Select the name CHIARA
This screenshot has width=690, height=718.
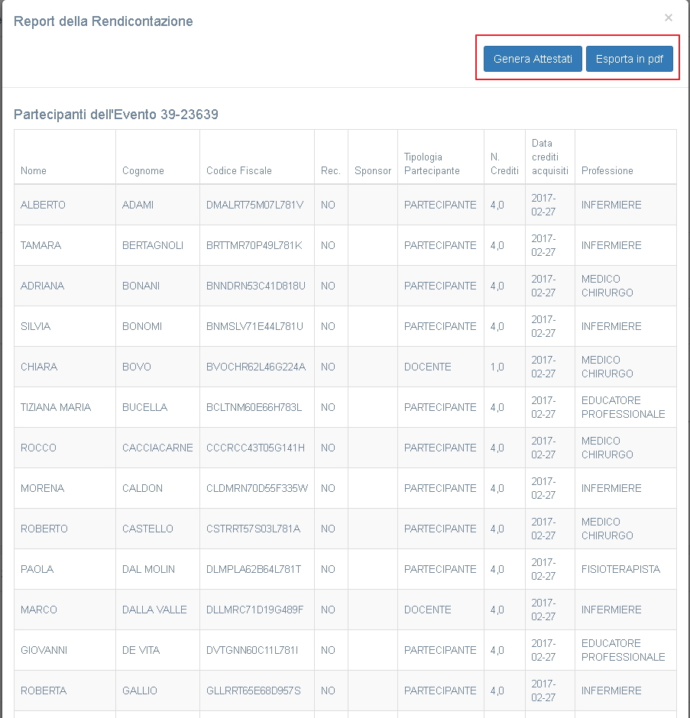point(39,367)
